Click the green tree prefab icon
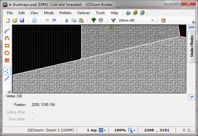This screenshot has width=198, height=136. pos(93,20)
